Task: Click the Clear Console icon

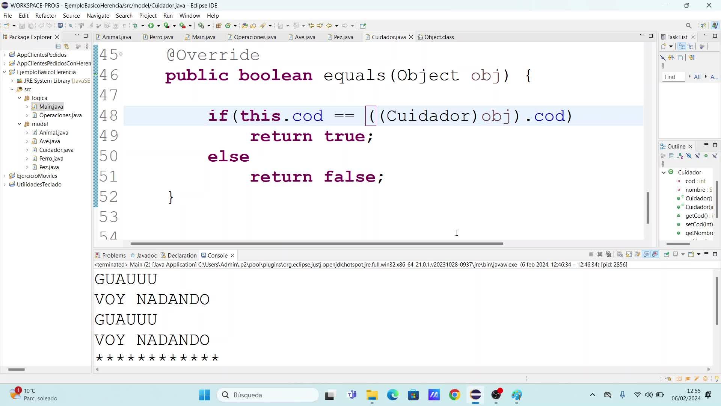Action: click(x=620, y=255)
